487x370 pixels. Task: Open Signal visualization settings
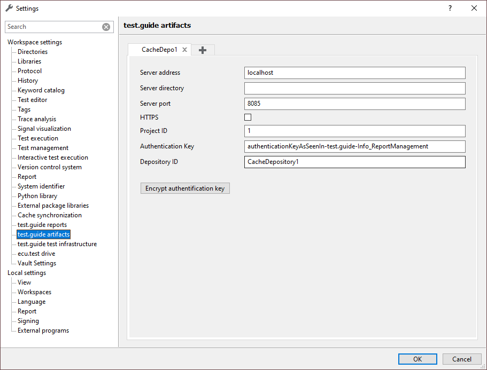click(x=44, y=129)
